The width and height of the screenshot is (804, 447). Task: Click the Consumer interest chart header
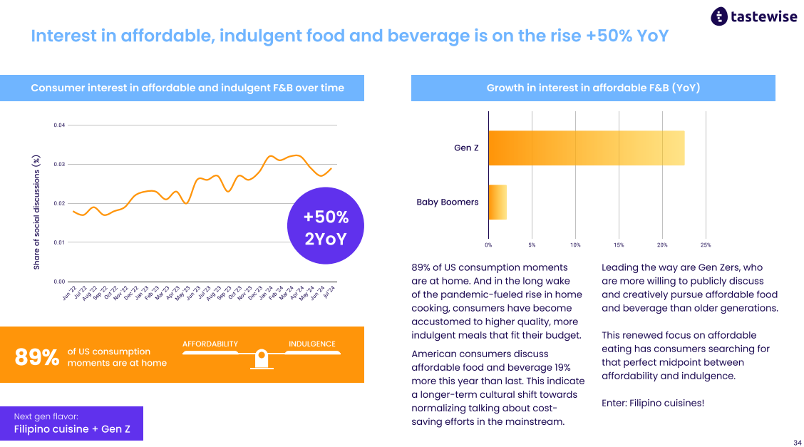click(182, 88)
